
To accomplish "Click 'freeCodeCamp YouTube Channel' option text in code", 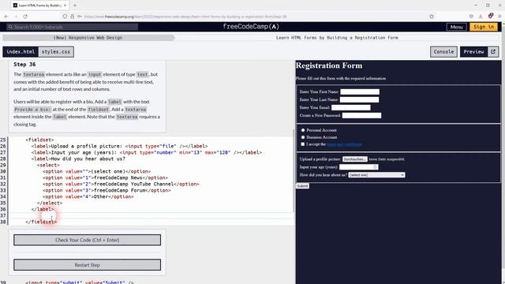I will point(133,184).
